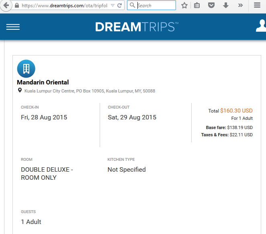The image size is (266, 234).
Task: Click the Mandarin Oriental hotel name
Action: (x=43, y=82)
